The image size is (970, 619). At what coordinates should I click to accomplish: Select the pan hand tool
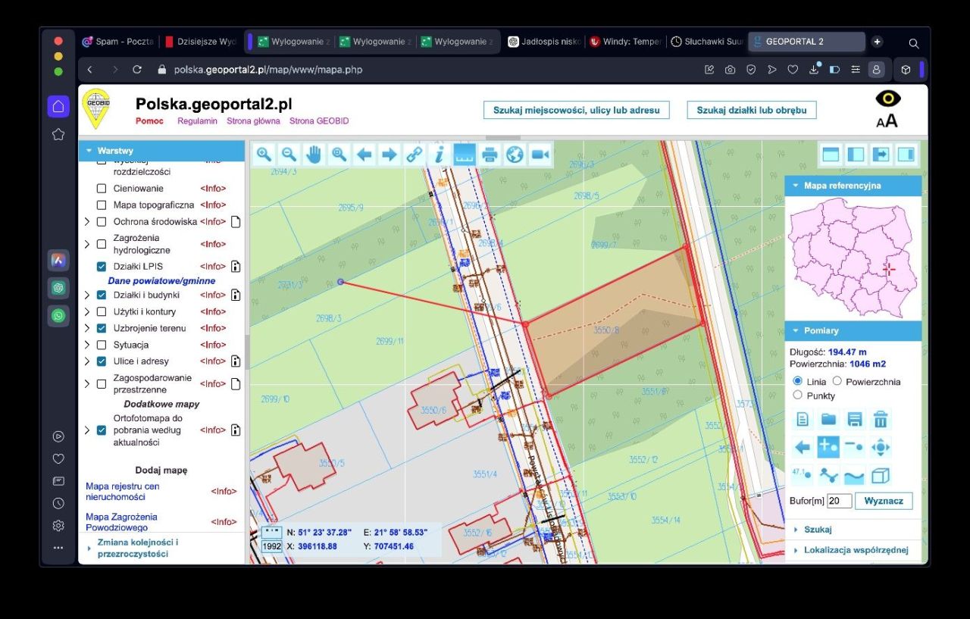coord(314,155)
